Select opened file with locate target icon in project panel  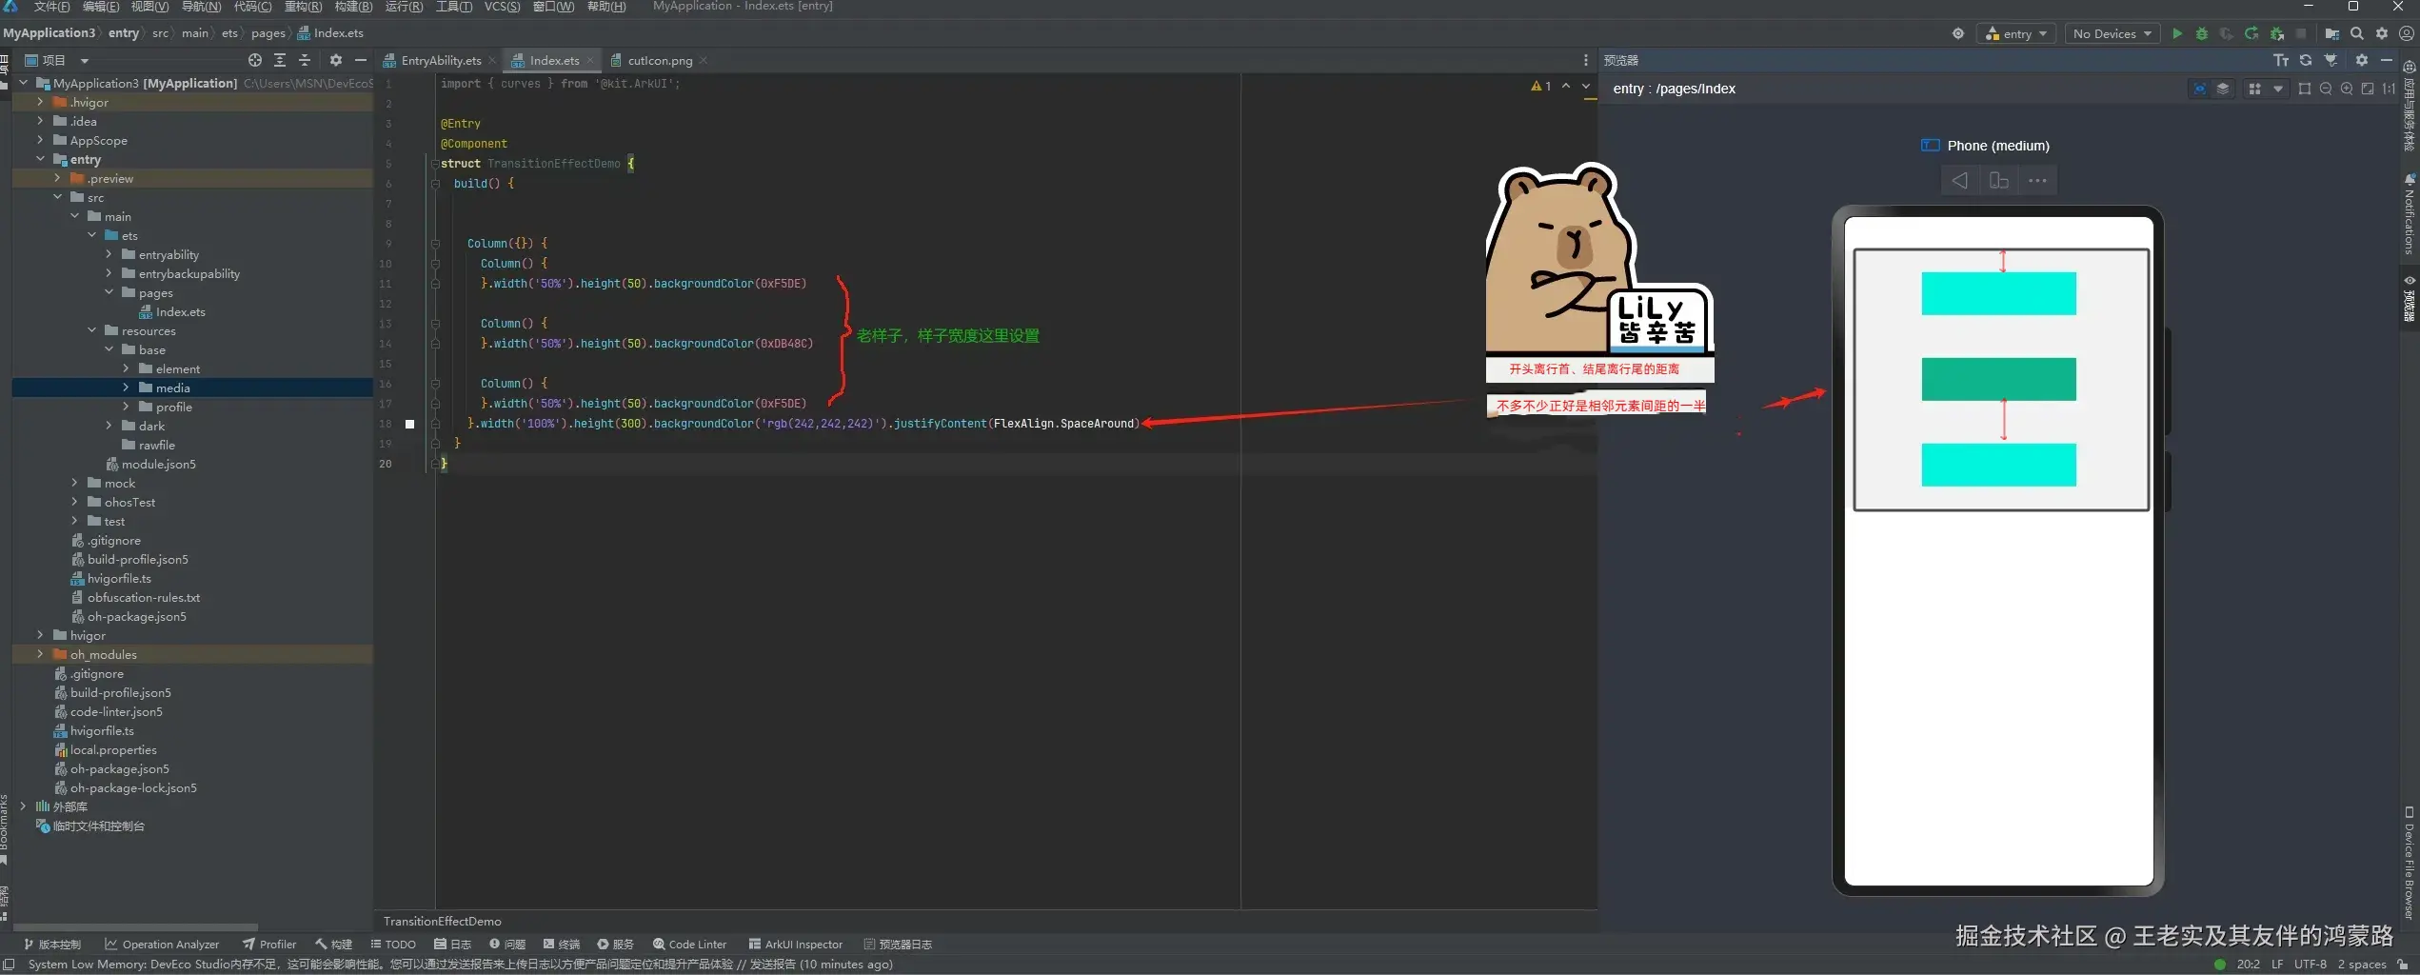coord(254,60)
